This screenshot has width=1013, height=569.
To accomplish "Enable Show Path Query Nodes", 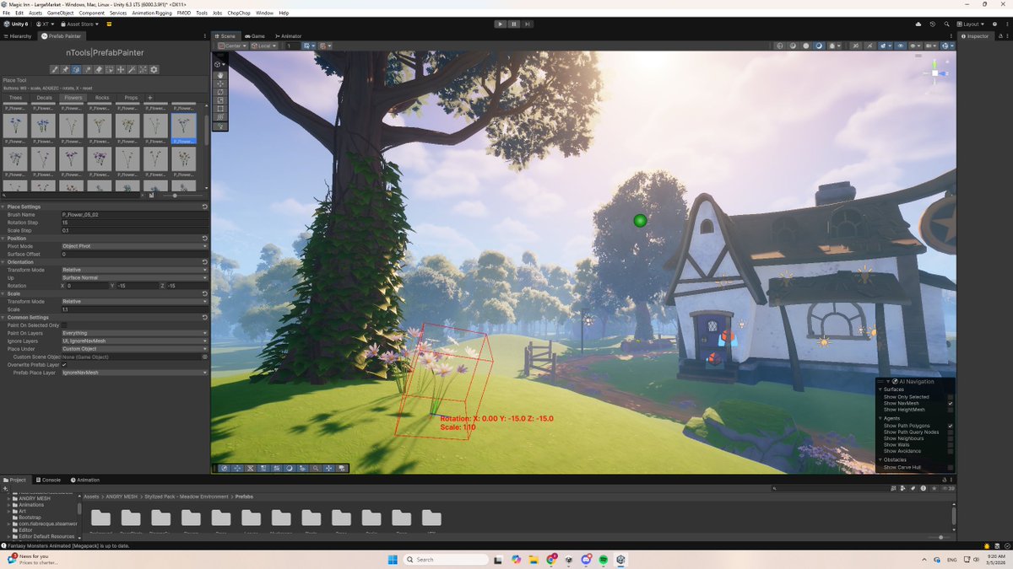I will 951,432.
